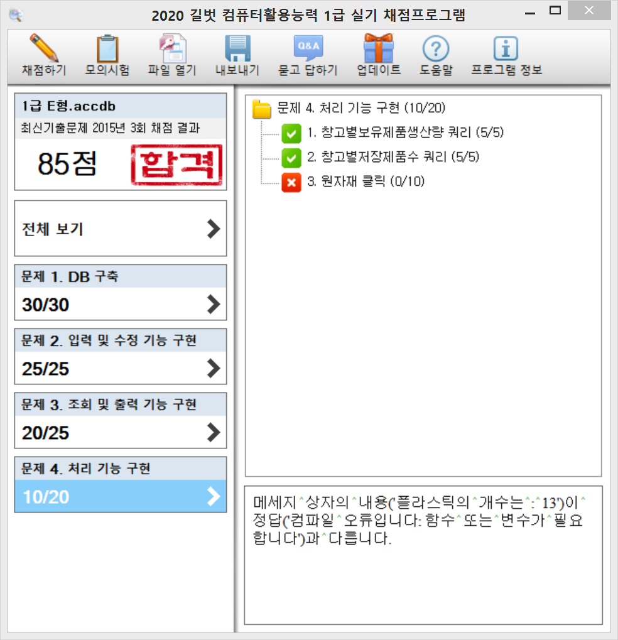618x640 pixels.
Task: Select tree item 3. 원자재 클릭 (0/10)
Action: click(x=366, y=182)
